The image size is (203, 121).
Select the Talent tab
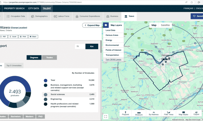[x=129, y=16]
